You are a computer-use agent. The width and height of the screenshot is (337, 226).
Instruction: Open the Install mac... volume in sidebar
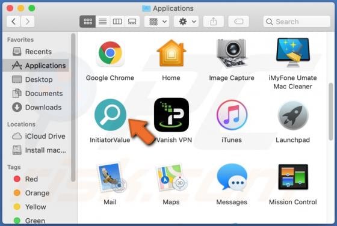[x=36, y=150]
